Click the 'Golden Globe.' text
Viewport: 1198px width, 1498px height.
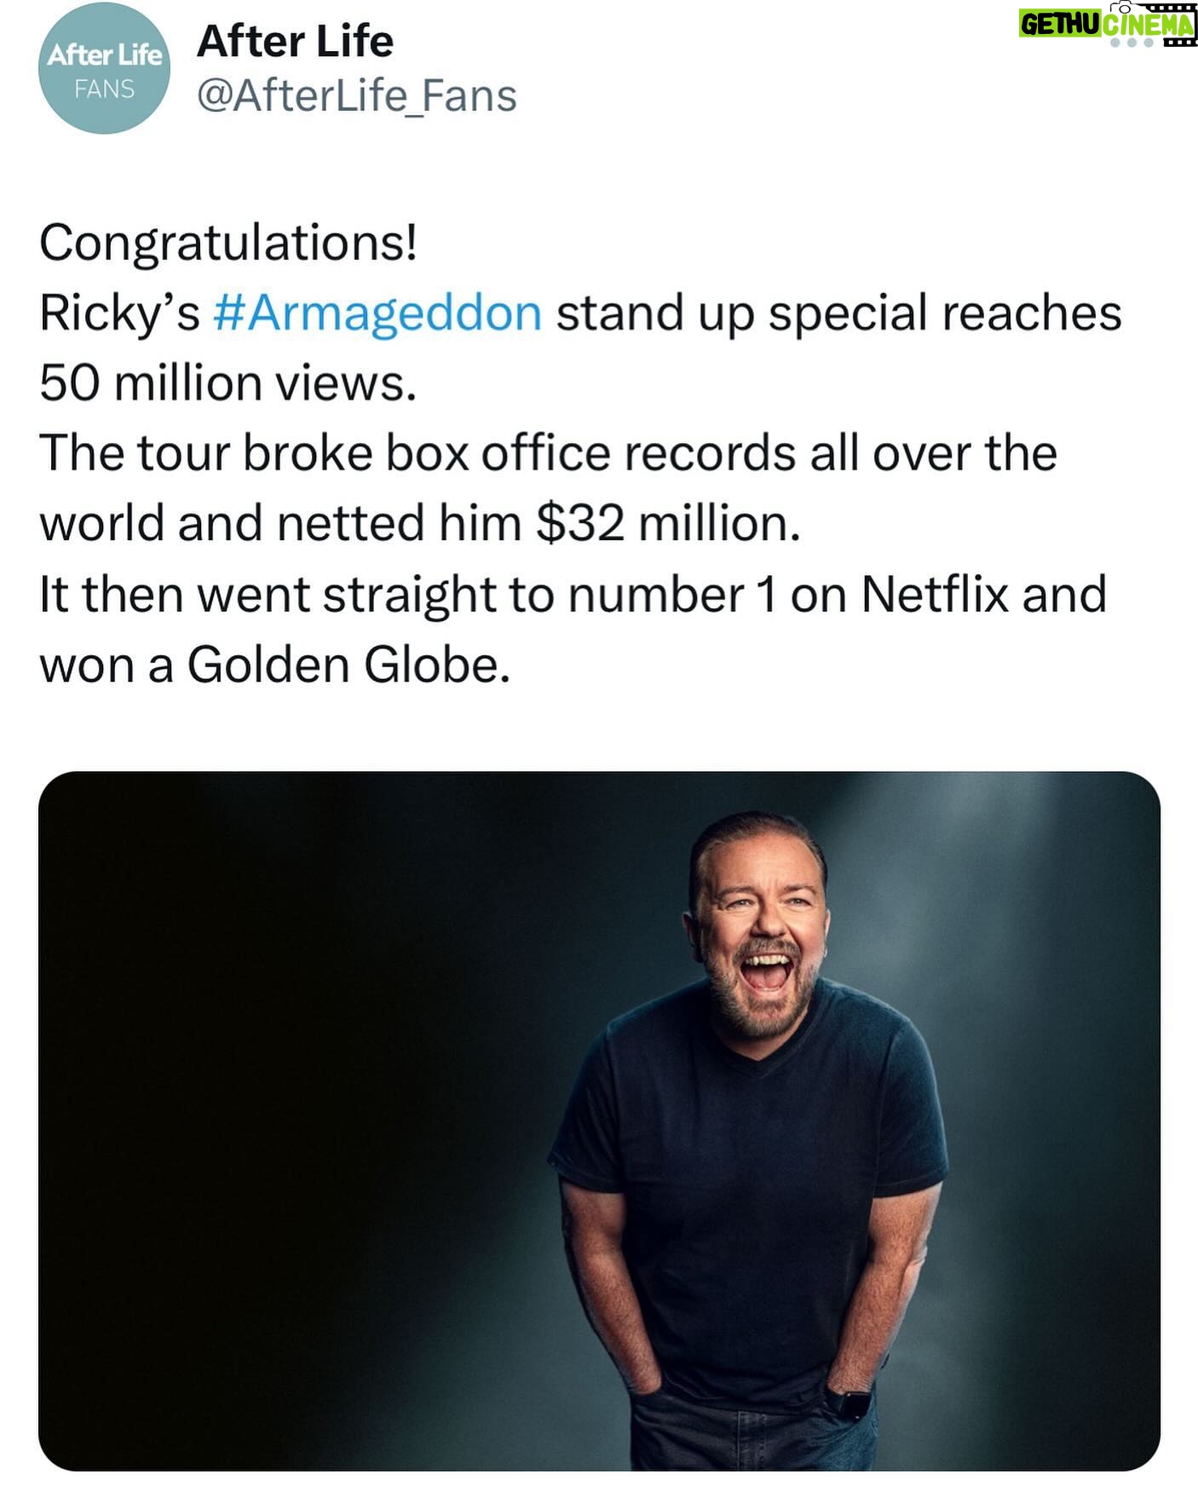348,665
